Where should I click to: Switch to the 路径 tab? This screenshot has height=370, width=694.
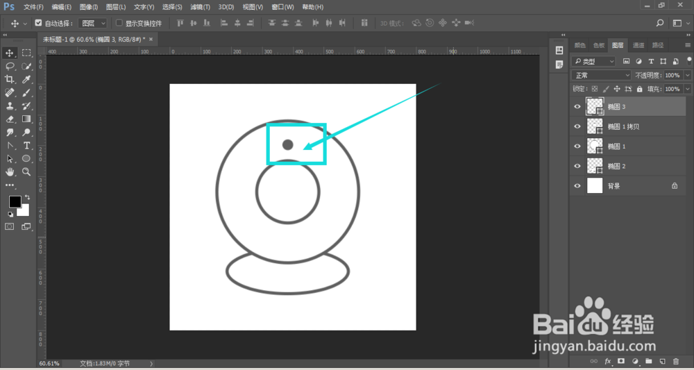[x=658, y=45]
